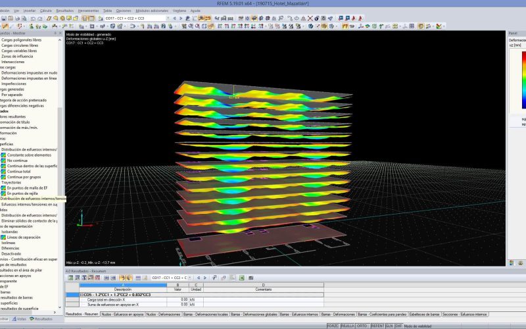The height and width of the screenshot is (329, 526).
Task: Toggle ORTO mode in status bar
Action: [362, 326]
